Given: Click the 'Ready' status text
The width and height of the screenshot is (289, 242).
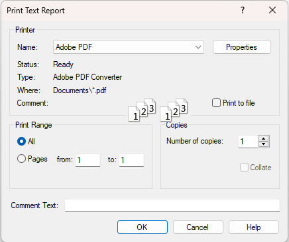Looking at the screenshot, I should tap(63, 64).
